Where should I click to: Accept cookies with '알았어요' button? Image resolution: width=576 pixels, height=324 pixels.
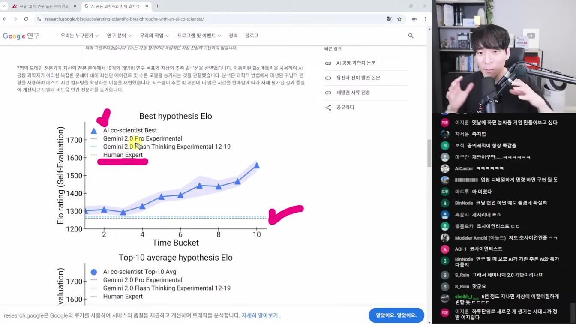(x=396, y=315)
